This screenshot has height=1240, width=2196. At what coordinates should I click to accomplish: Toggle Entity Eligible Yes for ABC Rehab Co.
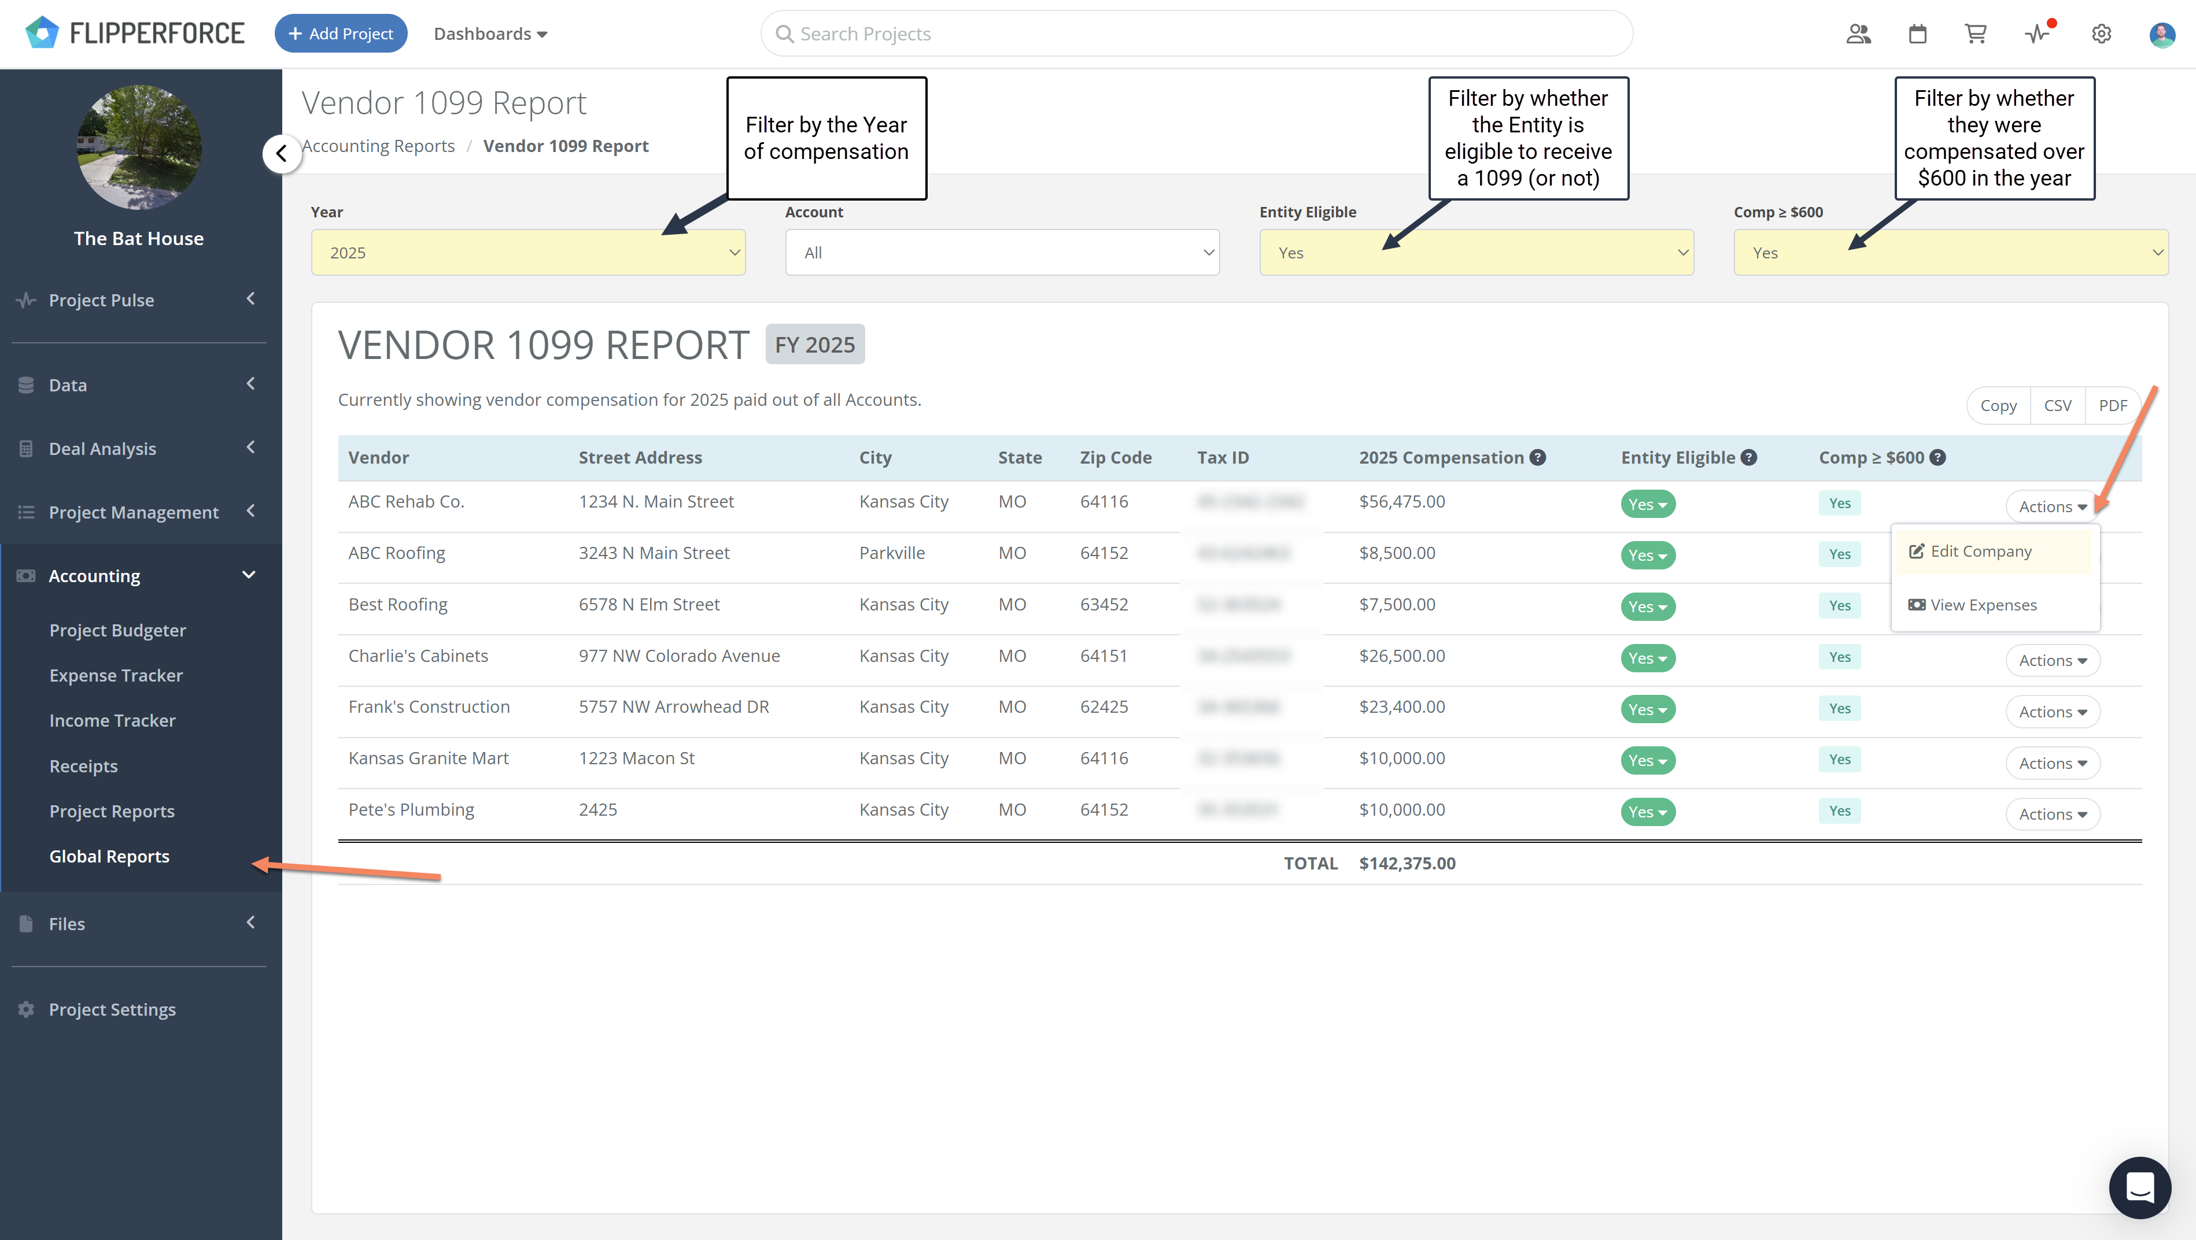[x=1647, y=505]
